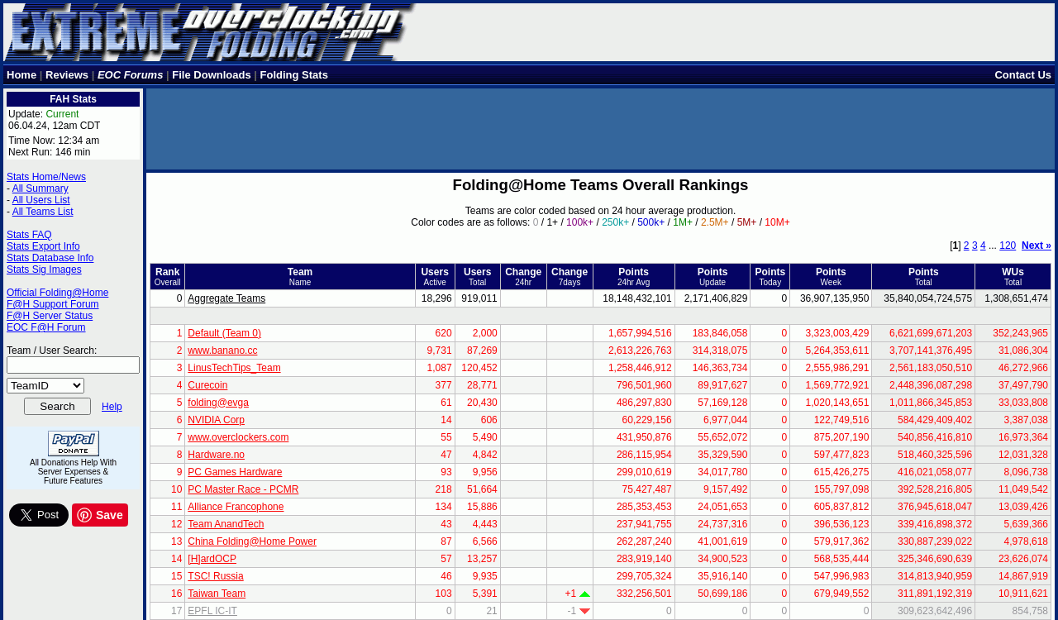This screenshot has height=620, width=1058.
Task: Click red down arrow in EPFL IC-IT row
Action: [585, 612]
